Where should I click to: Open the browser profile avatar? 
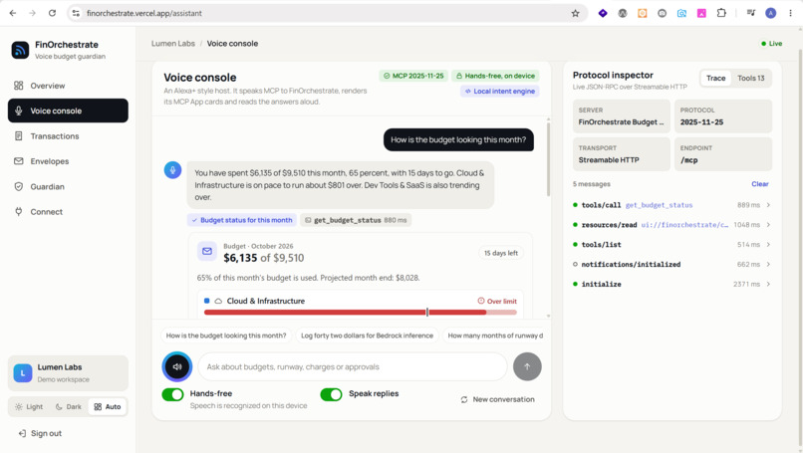(x=771, y=13)
